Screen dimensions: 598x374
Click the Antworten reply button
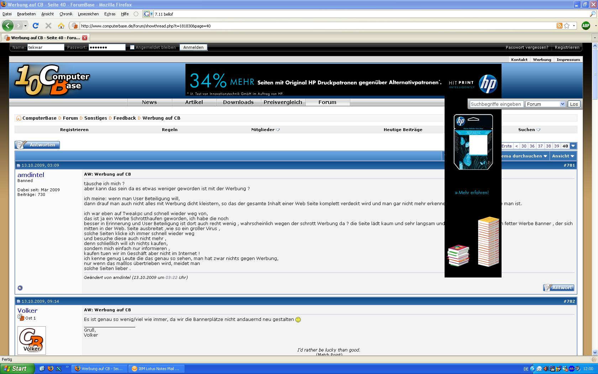[37, 145]
